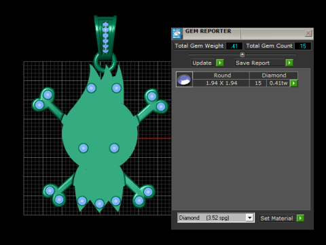This screenshot has width=326, height=245.
Task: Select the round diamond gem thumbnail
Action: [184, 79]
